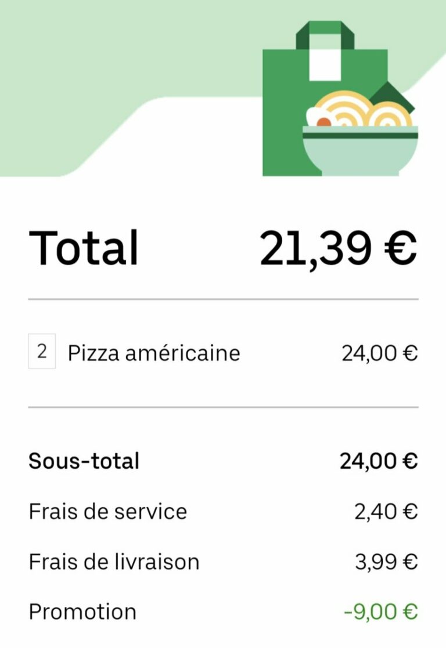Click the green promotion amount -9,00 €
The image size is (446, 648).
(x=380, y=612)
